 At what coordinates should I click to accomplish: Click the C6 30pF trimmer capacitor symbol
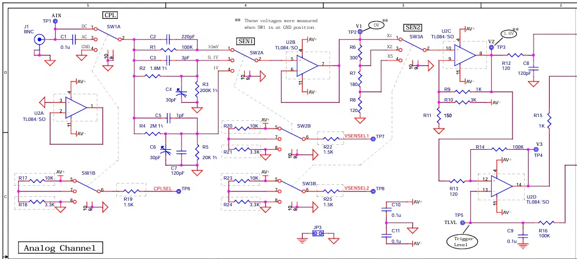[166, 151]
